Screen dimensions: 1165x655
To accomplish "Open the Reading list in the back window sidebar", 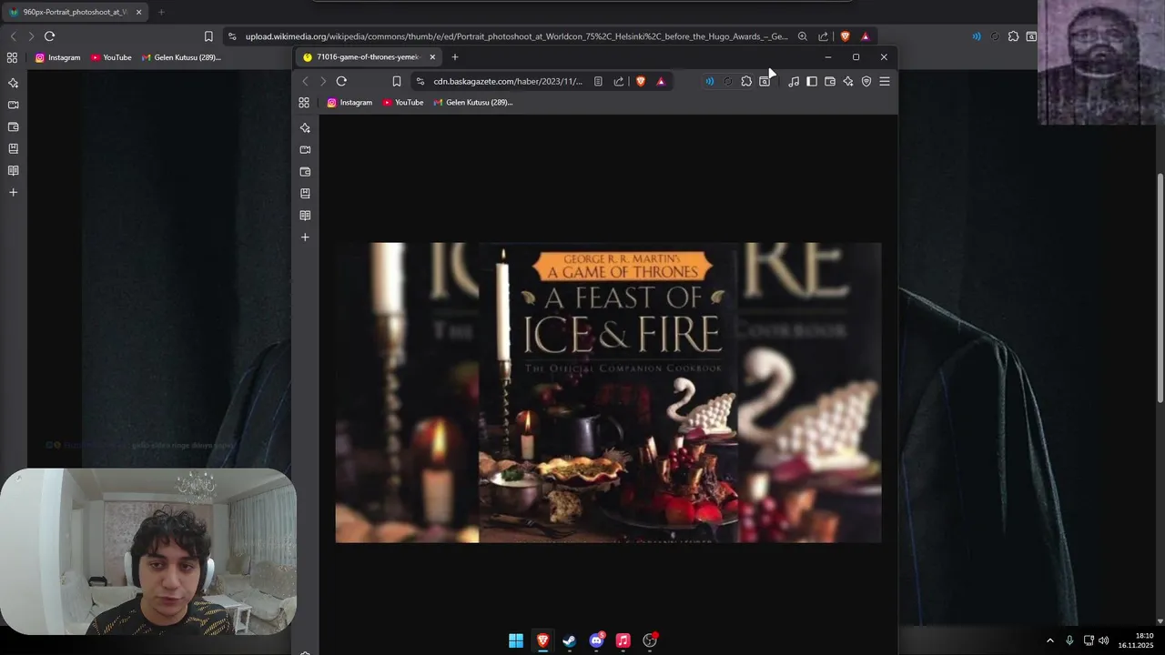I will pos(13,170).
